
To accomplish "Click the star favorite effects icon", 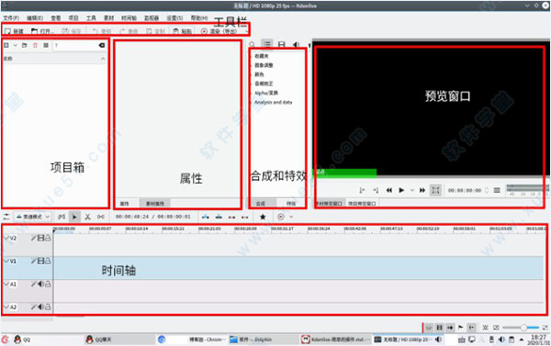I will click(x=263, y=217).
